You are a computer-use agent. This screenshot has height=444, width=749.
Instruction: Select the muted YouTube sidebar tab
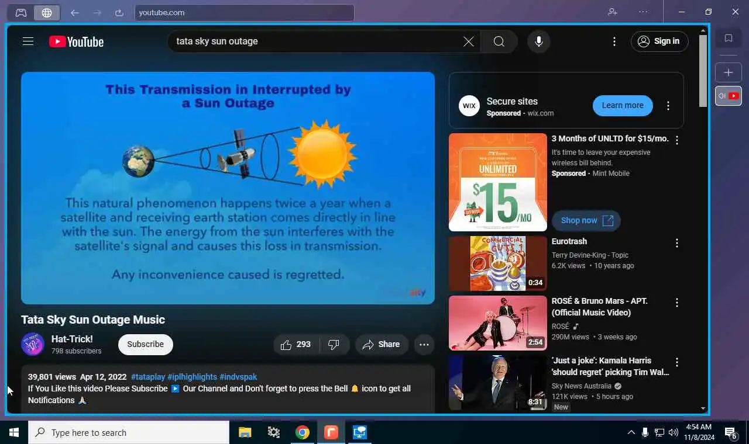(729, 96)
